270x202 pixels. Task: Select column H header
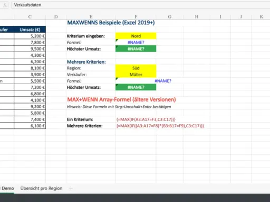[x=197, y=17]
